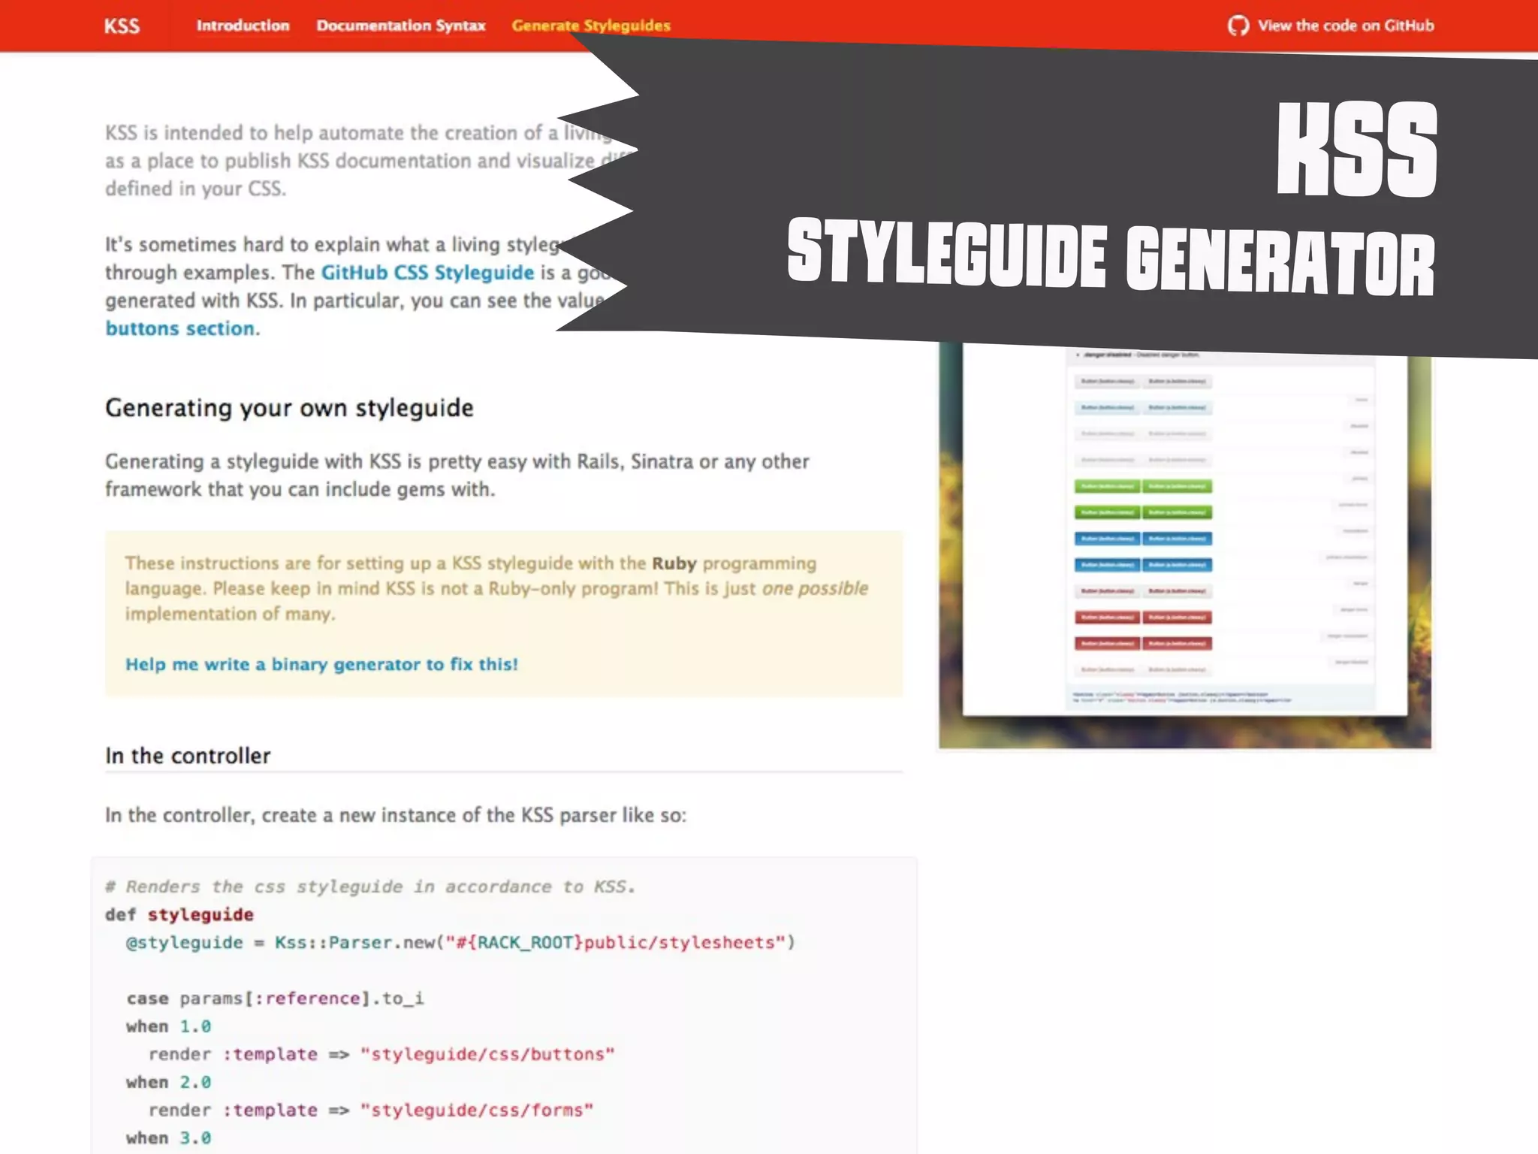This screenshot has height=1154, width=1538.
Task: Click the GitHub octocat icon
Action: point(1238,26)
